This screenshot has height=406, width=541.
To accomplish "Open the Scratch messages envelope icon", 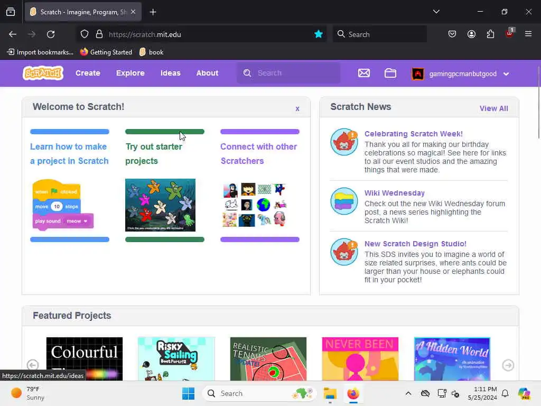I will tap(363, 73).
